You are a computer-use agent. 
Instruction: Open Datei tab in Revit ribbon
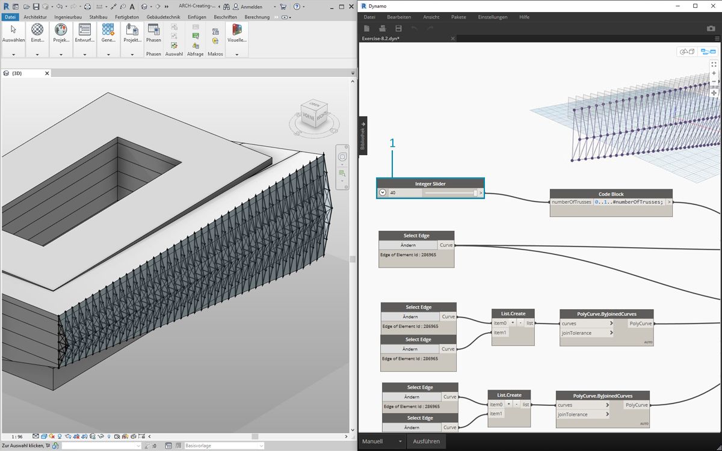[x=10, y=17]
